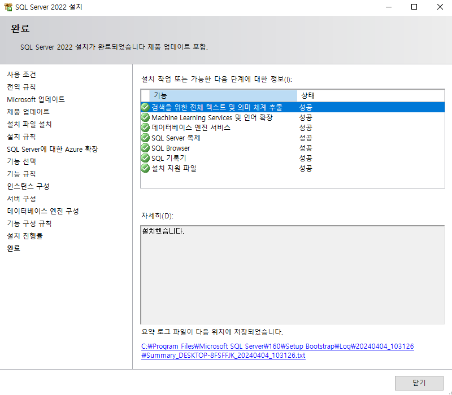452x395 pixels.
Task: Click the bold 완료 step in sidebar
Action: [x=14, y=248]
